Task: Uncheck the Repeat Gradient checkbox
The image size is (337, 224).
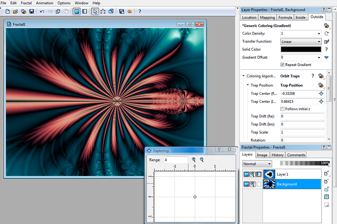Action: tap(283, 65)
